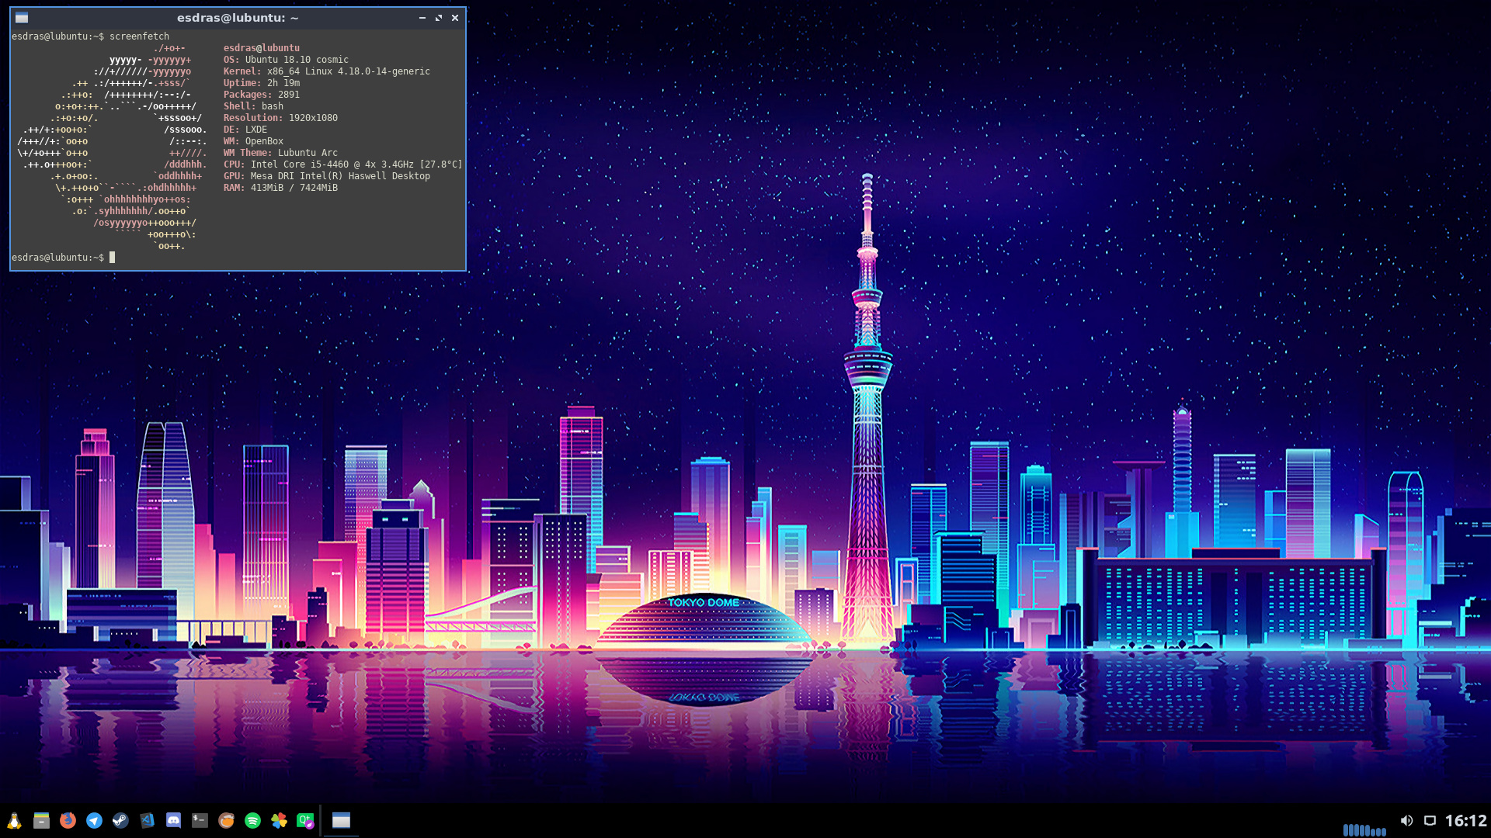Click the 'Packages: 2891' line
This screenshot has width=1491, height=838.
click(x=262, y=95)
